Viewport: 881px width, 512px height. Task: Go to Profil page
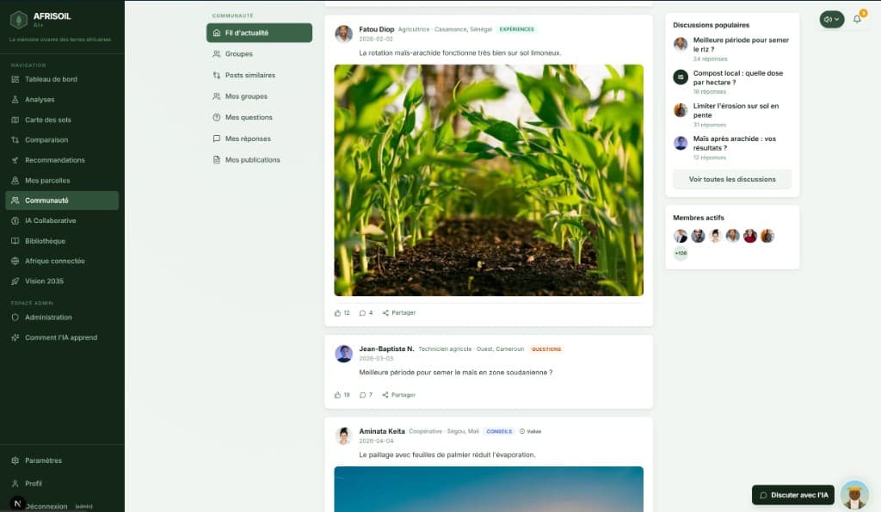[x=62, y=484]
